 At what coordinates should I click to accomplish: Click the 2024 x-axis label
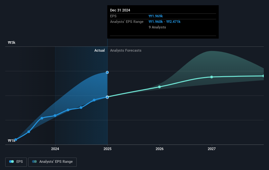click(55, 149)
